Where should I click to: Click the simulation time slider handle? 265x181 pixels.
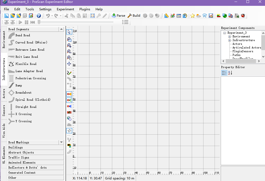[39, 22]
